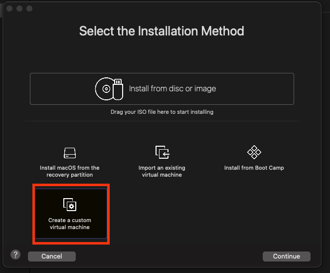Choose 'Install macOS from the recovery partition' label

pyautogui.click(x=69, y=171)
